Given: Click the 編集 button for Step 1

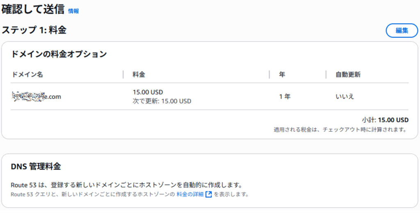Looking at the screenshot, I should coord(402,30).
